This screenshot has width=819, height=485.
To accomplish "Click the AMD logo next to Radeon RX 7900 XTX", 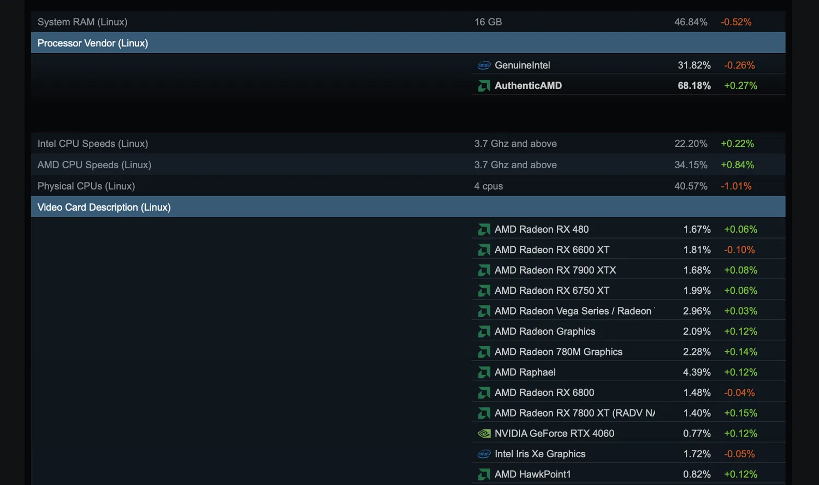I will pos(484,270).
